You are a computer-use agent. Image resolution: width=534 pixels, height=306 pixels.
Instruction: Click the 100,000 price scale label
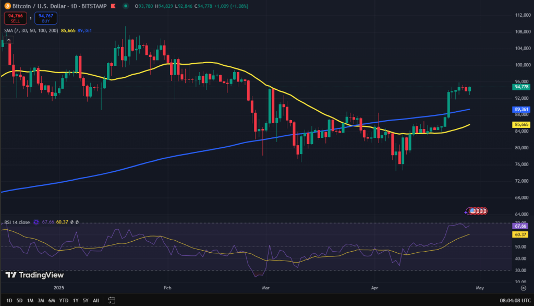tap(523, 65)
